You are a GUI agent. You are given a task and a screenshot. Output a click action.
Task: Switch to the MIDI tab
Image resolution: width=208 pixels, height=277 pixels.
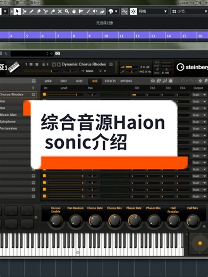coord(79,81)
